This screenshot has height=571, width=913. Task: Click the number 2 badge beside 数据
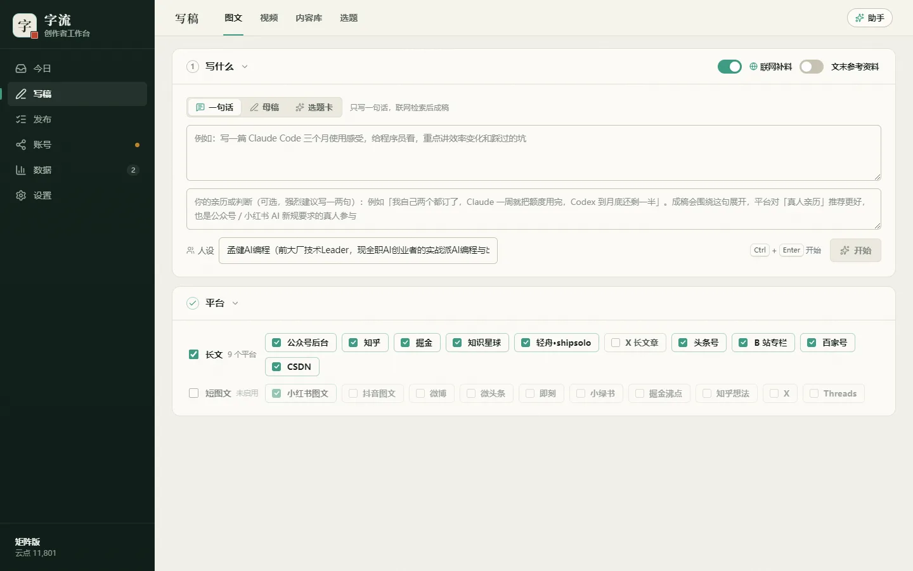pos(133,170)
